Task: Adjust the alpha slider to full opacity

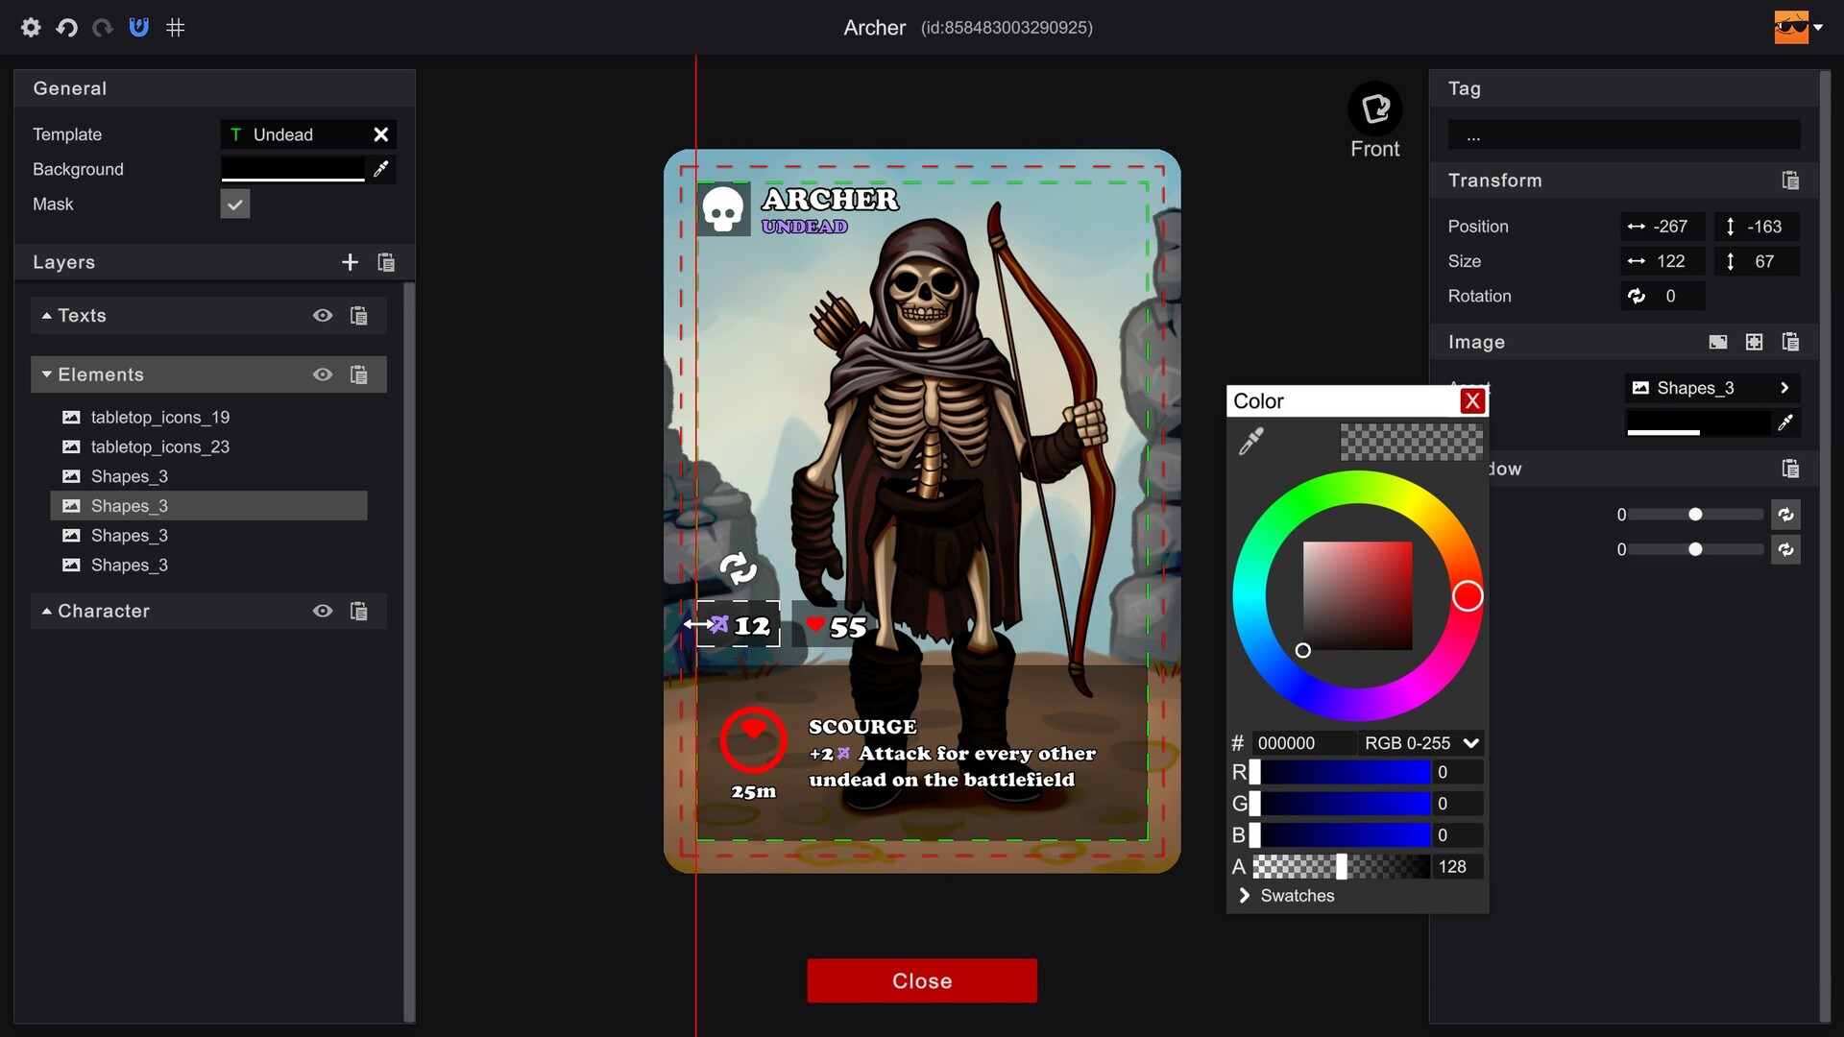Action: pyautogui.click(x=1424, y=866)
